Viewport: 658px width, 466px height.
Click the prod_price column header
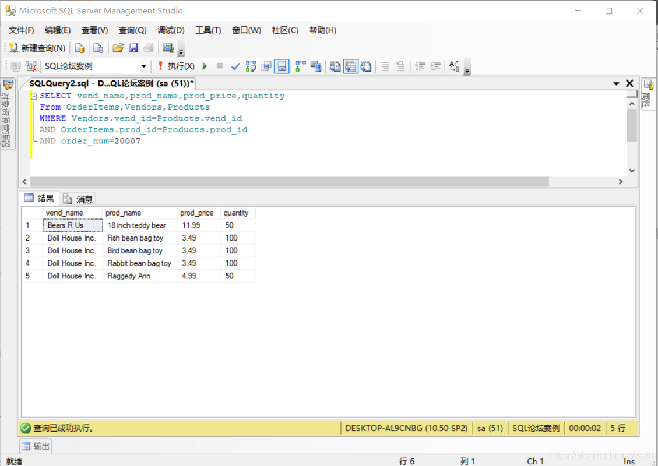(x=199, y=213)
